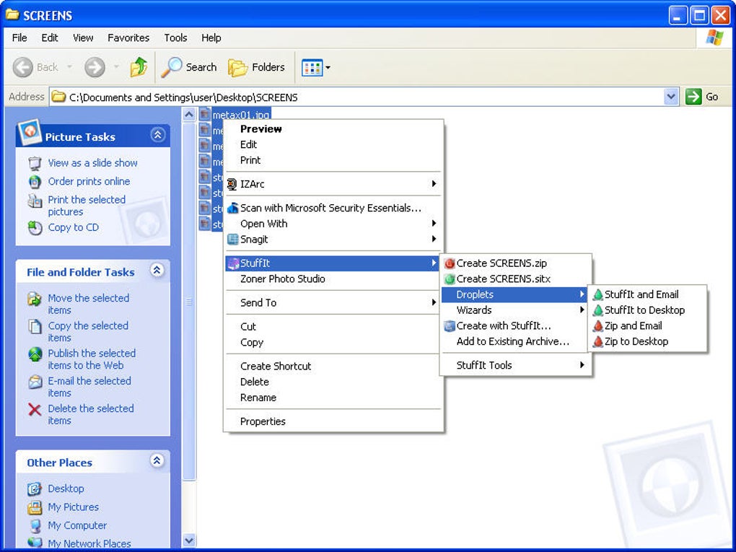736x552 pixels.
Task: Open the Send To submenu
Action: click(334, 303)
